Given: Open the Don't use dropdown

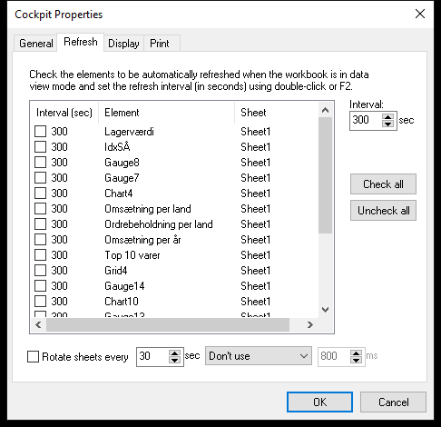Looking at the screenshot, I should point(259,356).
